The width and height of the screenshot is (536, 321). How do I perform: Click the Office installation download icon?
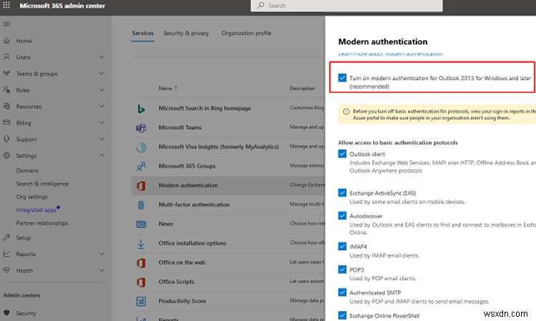coord(141,243)
